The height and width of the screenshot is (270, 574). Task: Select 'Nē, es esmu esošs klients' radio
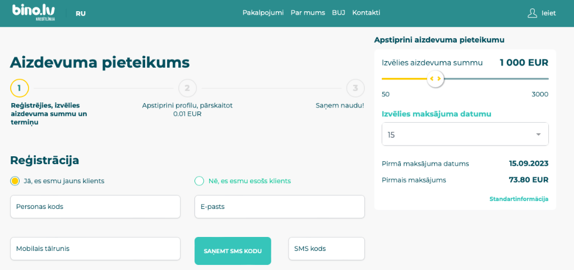pyautogui.click(x=199, y=181)
